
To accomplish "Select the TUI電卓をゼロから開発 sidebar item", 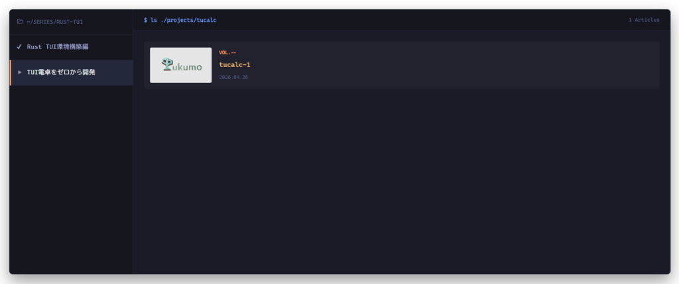I will click(71, 72).
